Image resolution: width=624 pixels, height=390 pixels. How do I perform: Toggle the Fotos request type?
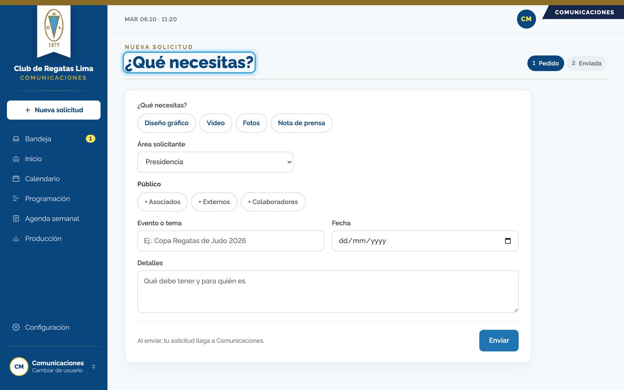point(251,123)
